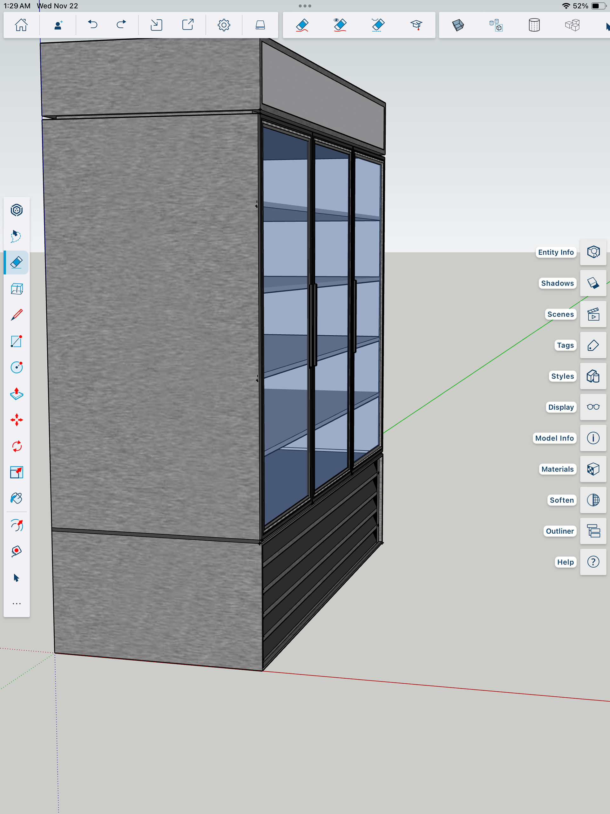The image size is (610, 814).
Task: Expand the Tags panel
Action: click(593, 345)
